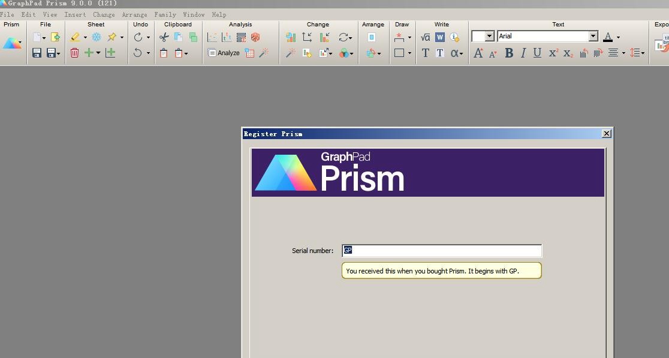Click the highlighter icon in Sheet group
The height and width of the screenshot is (358, 669).
pyautogui.click(x=75, y=37)
